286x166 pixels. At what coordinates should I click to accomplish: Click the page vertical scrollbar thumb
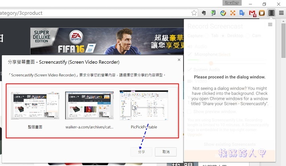[x=283, y=40]
